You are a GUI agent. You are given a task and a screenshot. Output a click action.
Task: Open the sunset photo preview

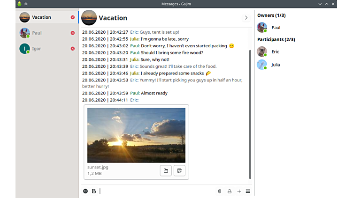[x=136, y=135]
